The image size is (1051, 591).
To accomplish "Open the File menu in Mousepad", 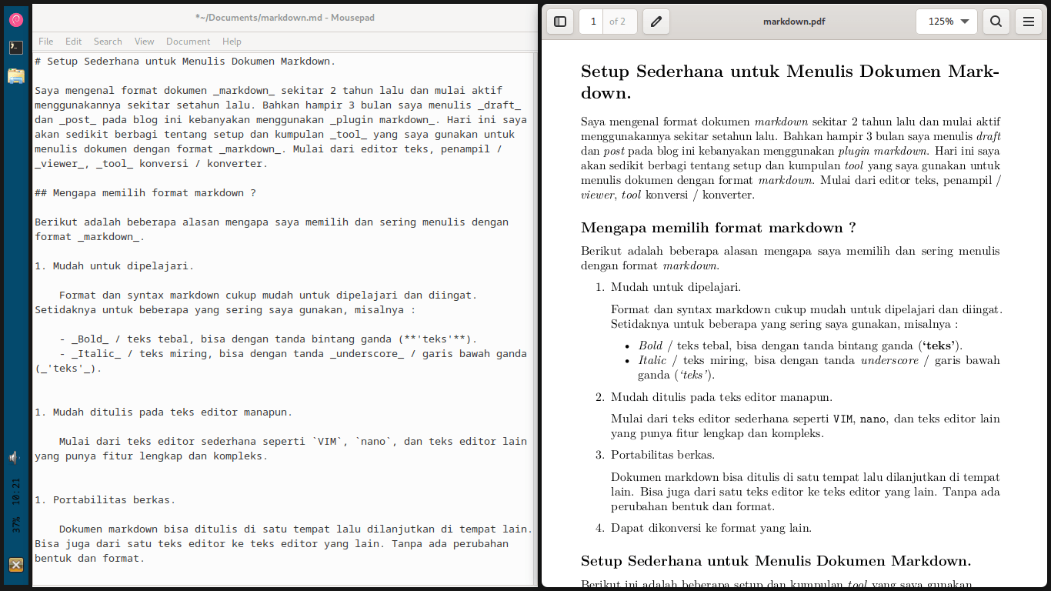I will point(46,42).
